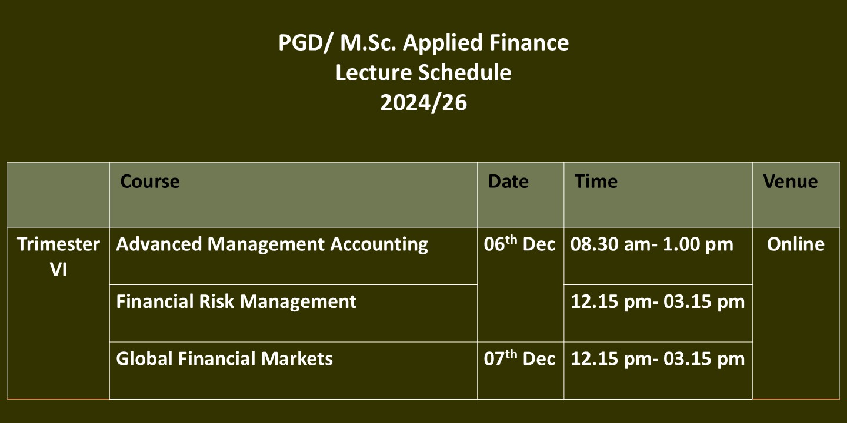Screen dimensions: 847x423
Task: Click the 2024/26 year text
Action: [423, 103]
